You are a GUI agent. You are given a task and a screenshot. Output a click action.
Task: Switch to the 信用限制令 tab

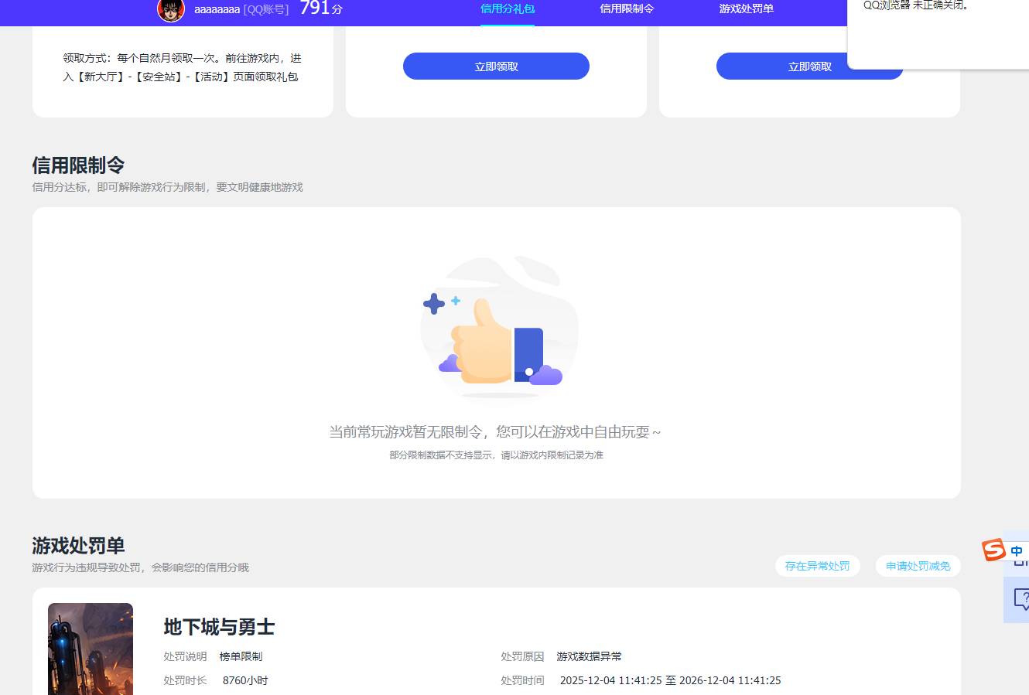[x=627, y=9]
